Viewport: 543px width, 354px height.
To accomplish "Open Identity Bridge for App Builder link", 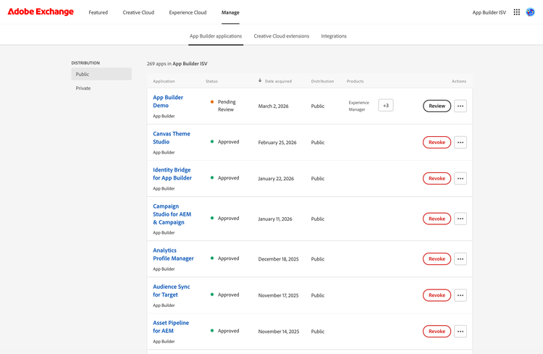I will (172, 174).
